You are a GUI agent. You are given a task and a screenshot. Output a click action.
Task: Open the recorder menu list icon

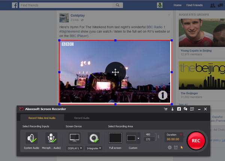[192, 109]
